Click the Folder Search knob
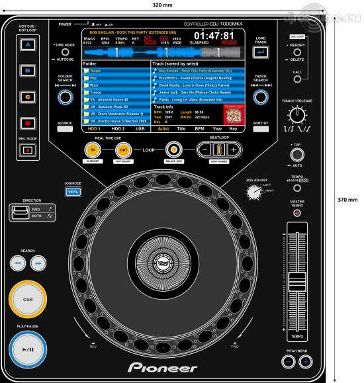Screen dimensions: 364x383 pyautogui.click(x=65, y=97)
